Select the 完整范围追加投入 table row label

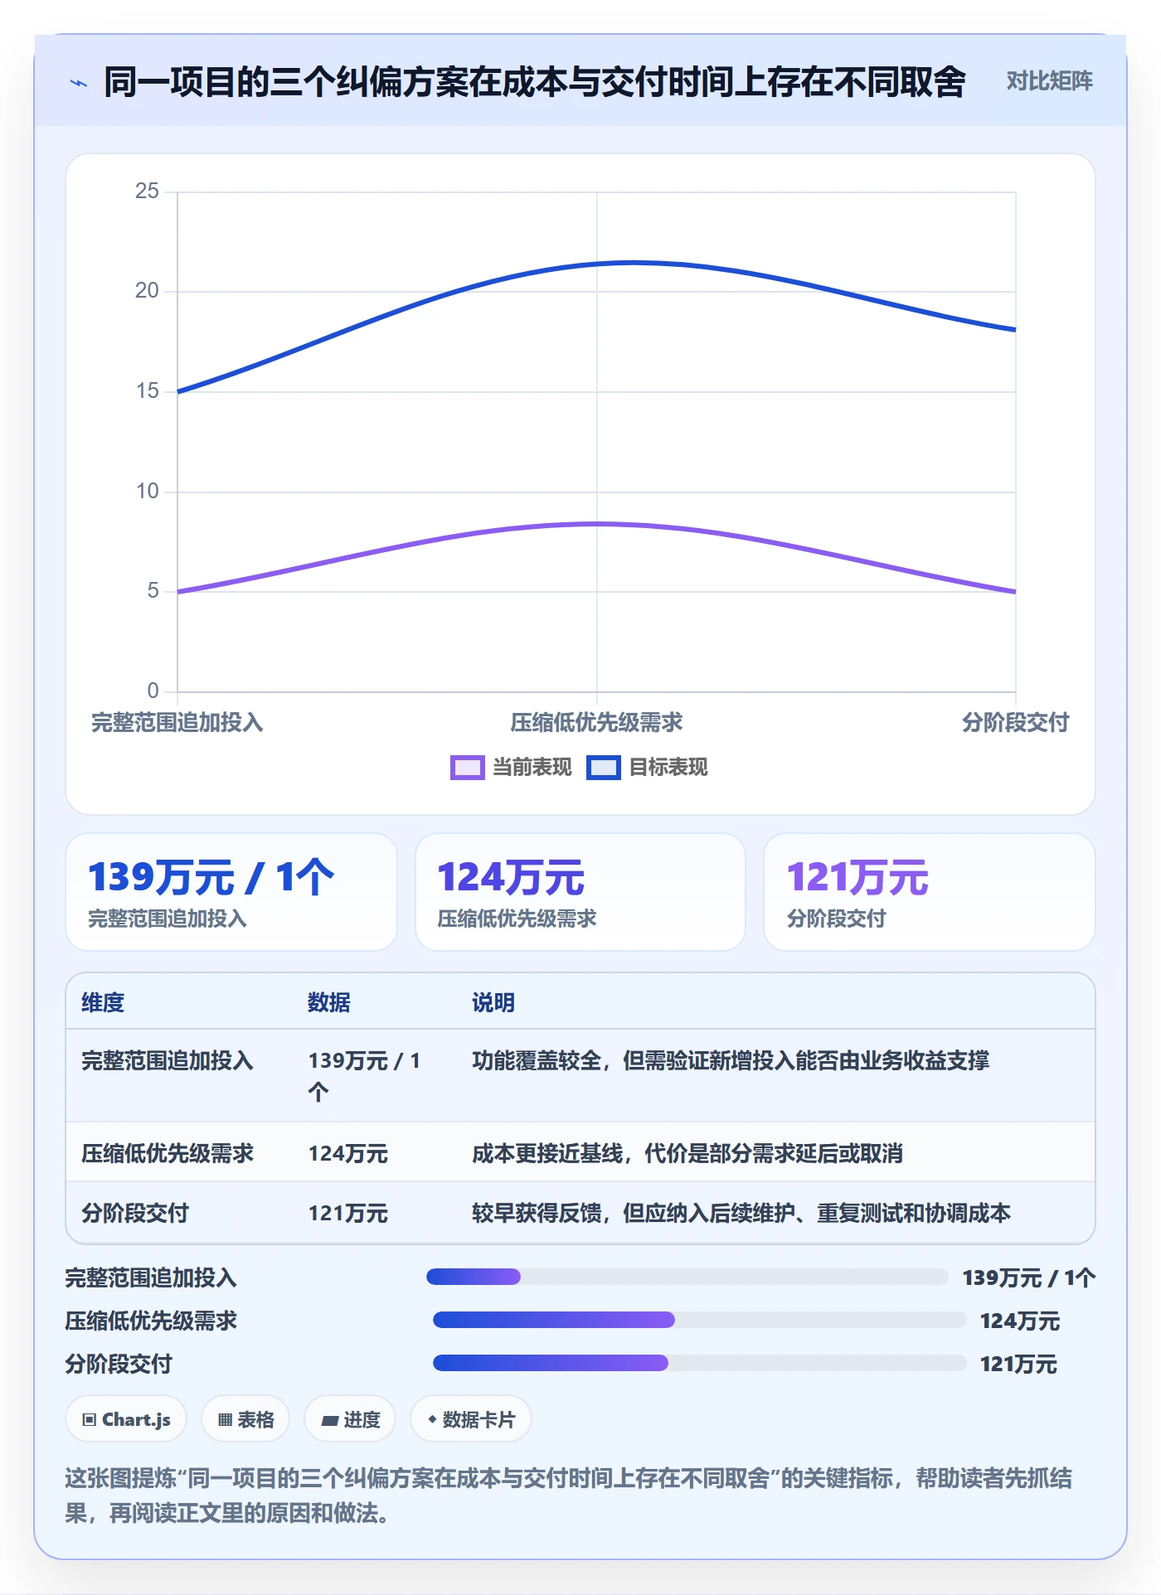click(x=168, y=1060)
